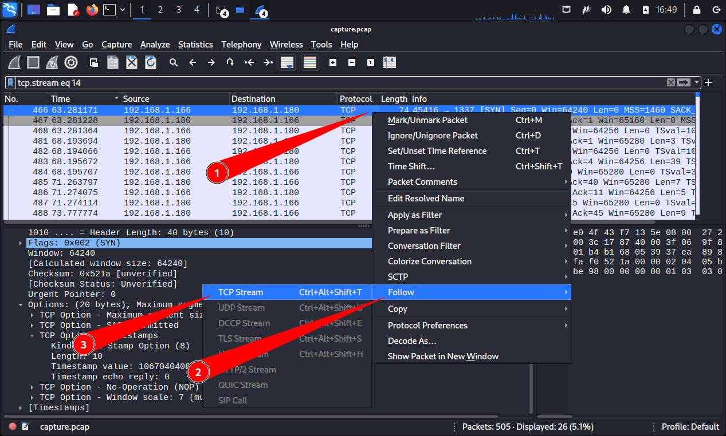The height and width of the screenshot is (436, 726).
Task: Open Firefox from the top panel
Action: pyautogui.click(x=92, y=10)
